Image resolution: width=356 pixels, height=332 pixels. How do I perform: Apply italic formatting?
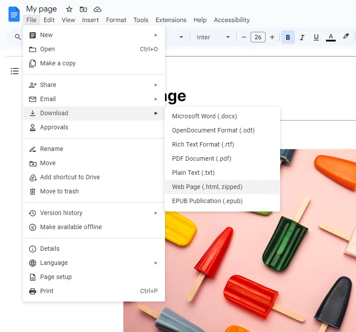[302, 37]
